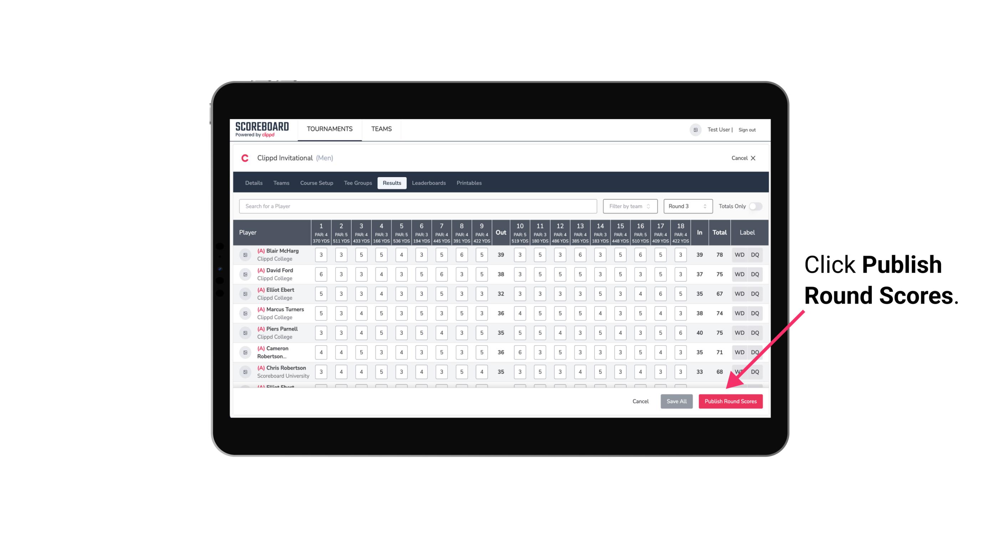Click the DQ icon for Marcus Turners
The image size is (999, 537).
click(x=755, y=313)
